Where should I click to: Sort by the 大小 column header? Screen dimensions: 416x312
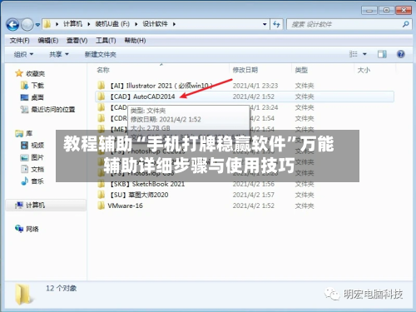pyautogui.click(x=364, y=70)
